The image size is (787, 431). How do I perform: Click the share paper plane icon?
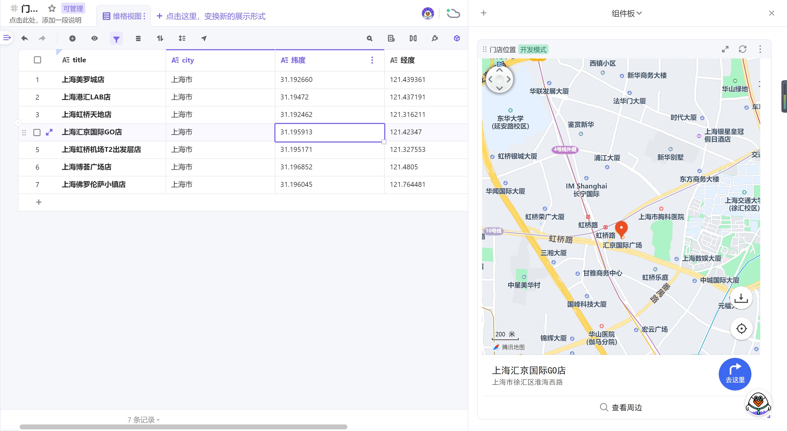pos(204,38)
